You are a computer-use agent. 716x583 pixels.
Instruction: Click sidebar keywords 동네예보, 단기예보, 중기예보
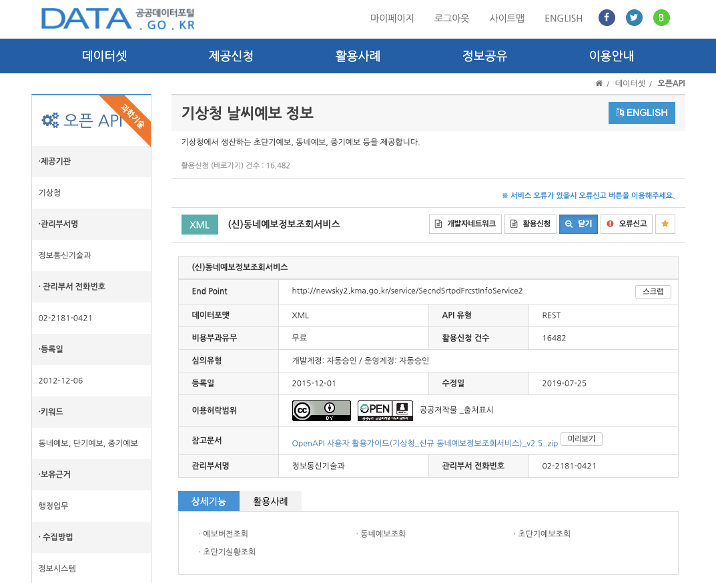(x=88, y=443)
